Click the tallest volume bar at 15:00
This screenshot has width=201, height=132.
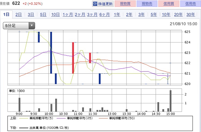170,101
